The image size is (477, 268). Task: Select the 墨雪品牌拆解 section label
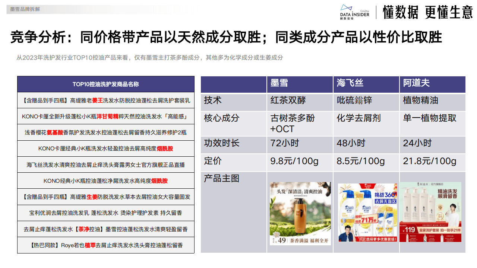tap(25, 9)
